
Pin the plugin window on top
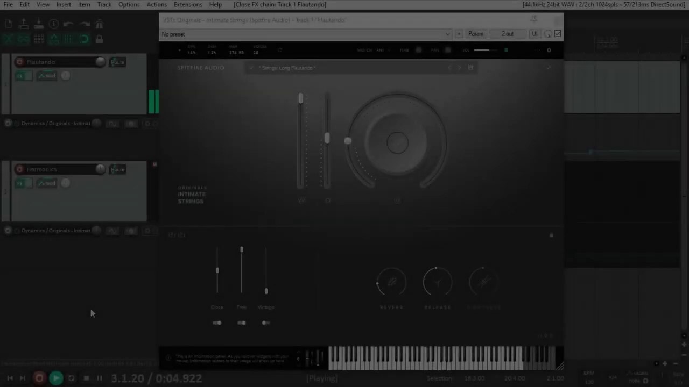(x=533, y=19)
